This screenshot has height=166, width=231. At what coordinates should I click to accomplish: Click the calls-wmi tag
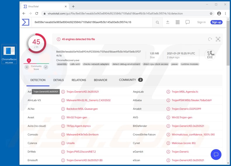click(x=75, y=64)
